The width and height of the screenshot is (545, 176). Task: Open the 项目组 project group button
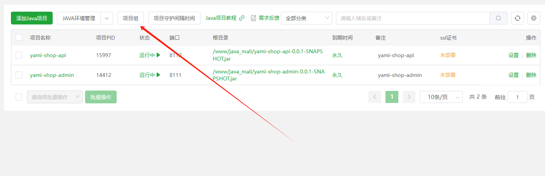pyautogui.click(x=130, y=18)
